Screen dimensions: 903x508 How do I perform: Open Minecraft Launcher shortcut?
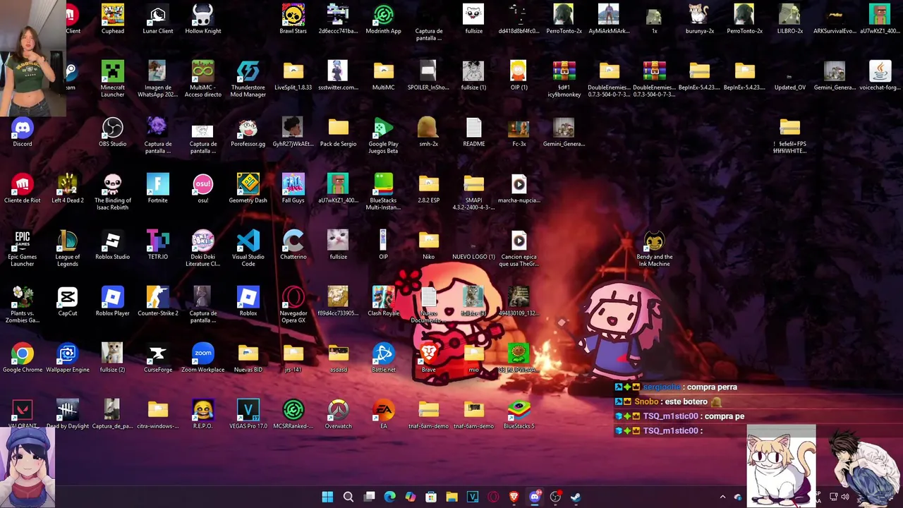(112, 79)
